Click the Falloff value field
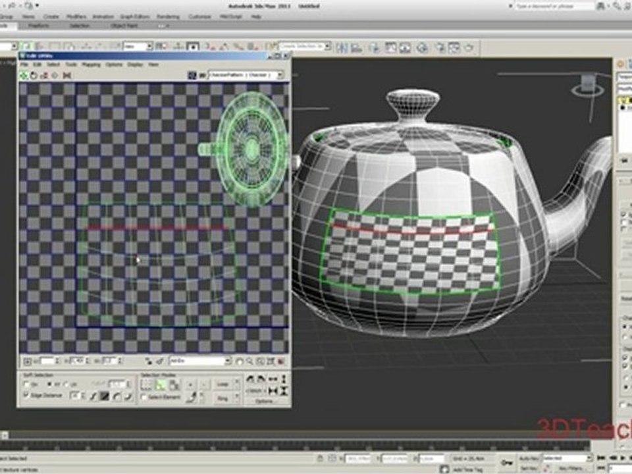This screenshot has width=632, height=474. tap(117, 384)
